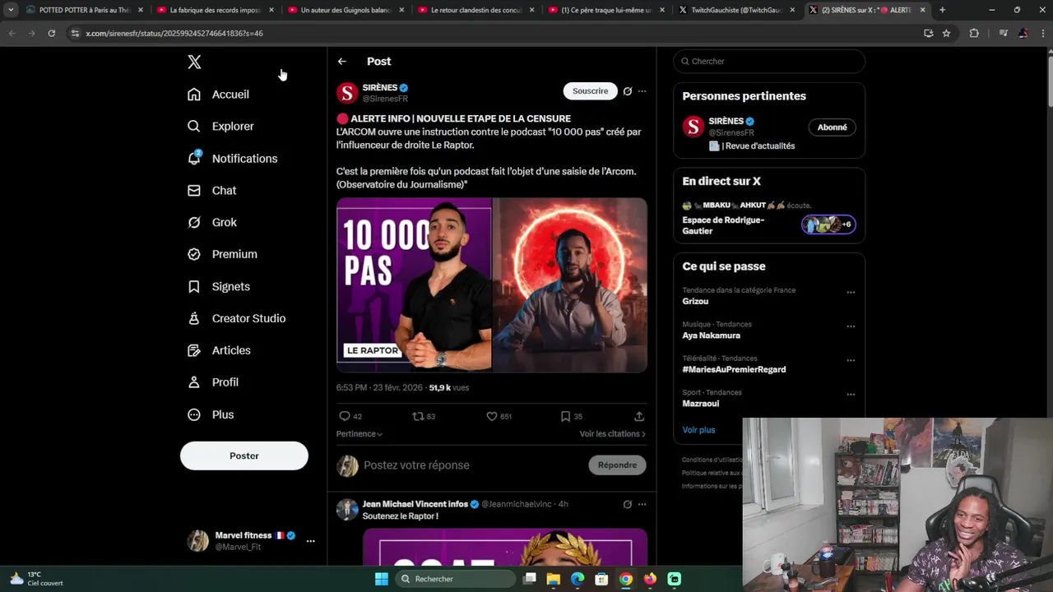The image size is (1053, 592).
Task: Expand Voir les citations chevron link
Action: 612,434
